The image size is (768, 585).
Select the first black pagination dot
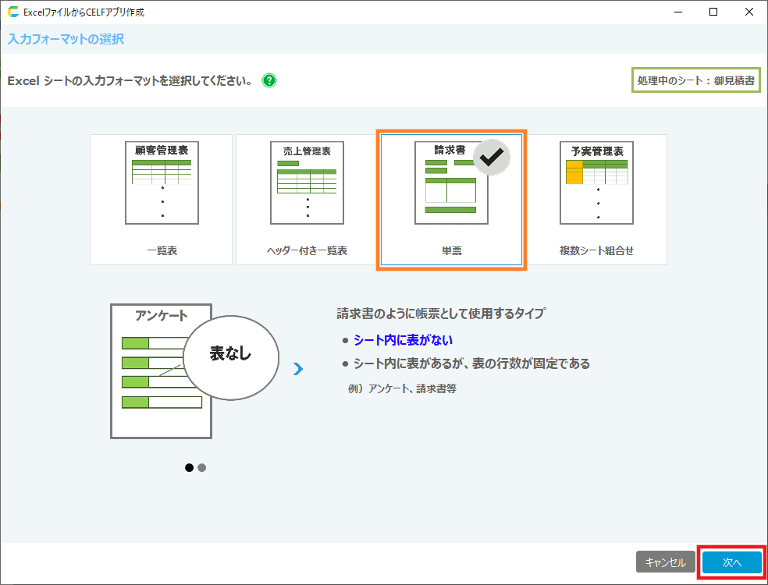click(189, 467)
